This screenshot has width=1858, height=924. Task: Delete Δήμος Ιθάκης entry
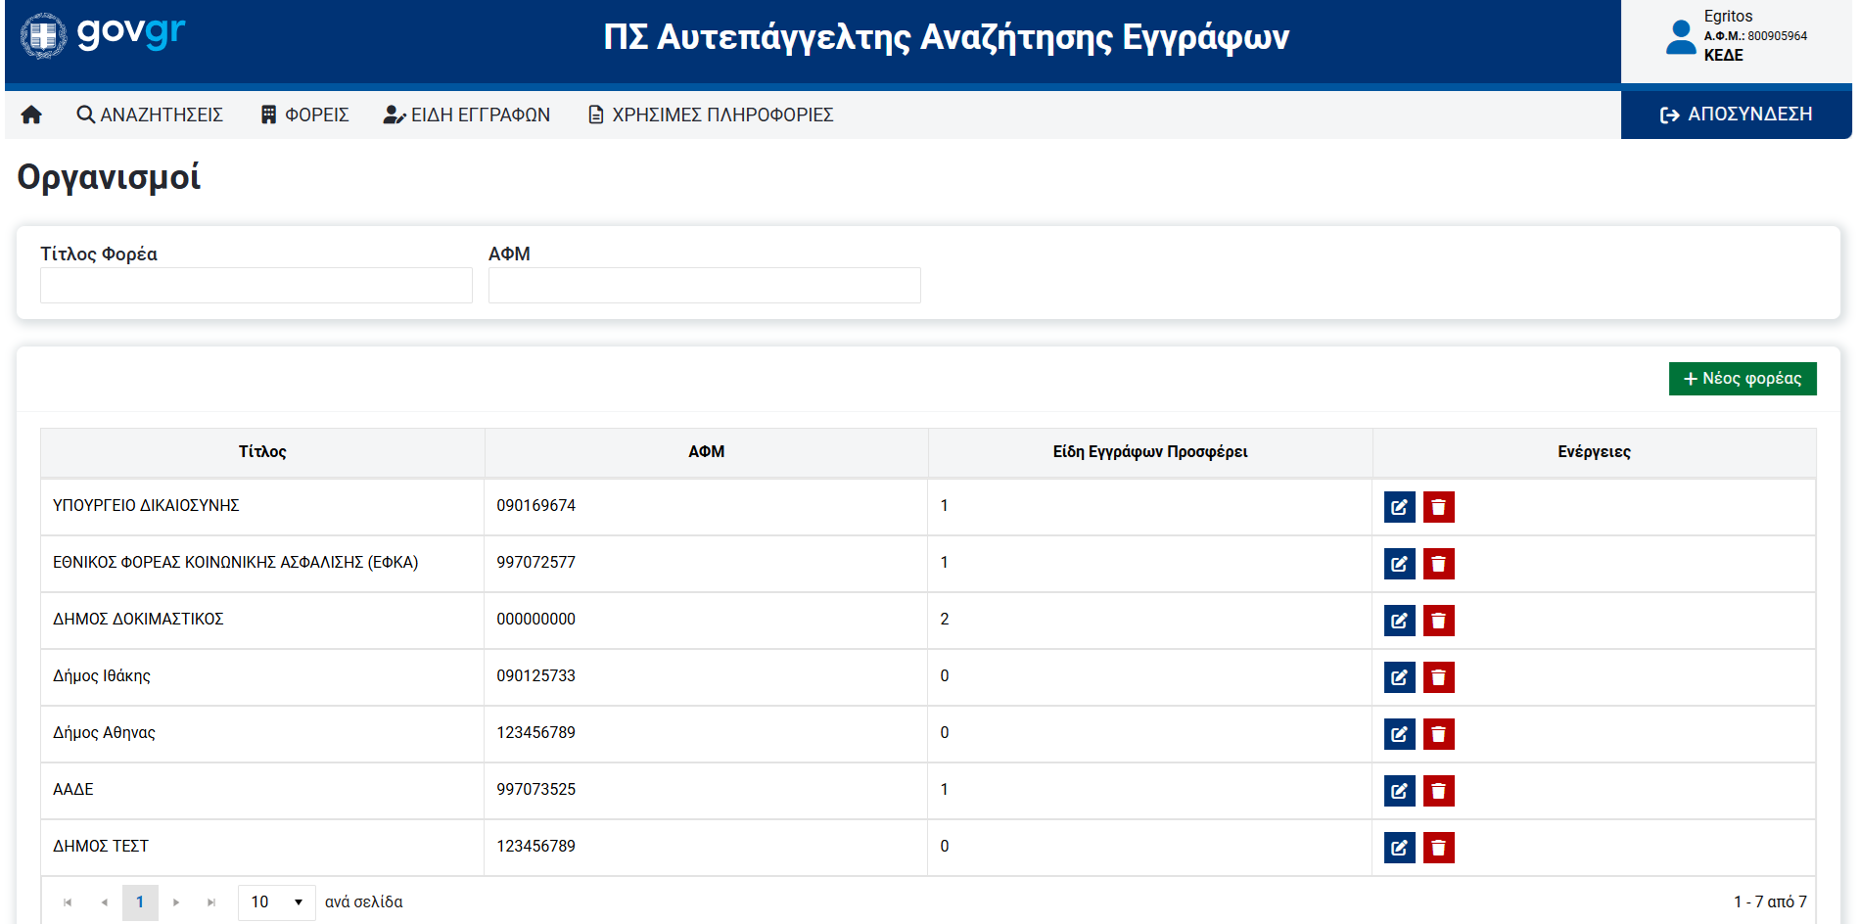click(x=1439, y=677)
